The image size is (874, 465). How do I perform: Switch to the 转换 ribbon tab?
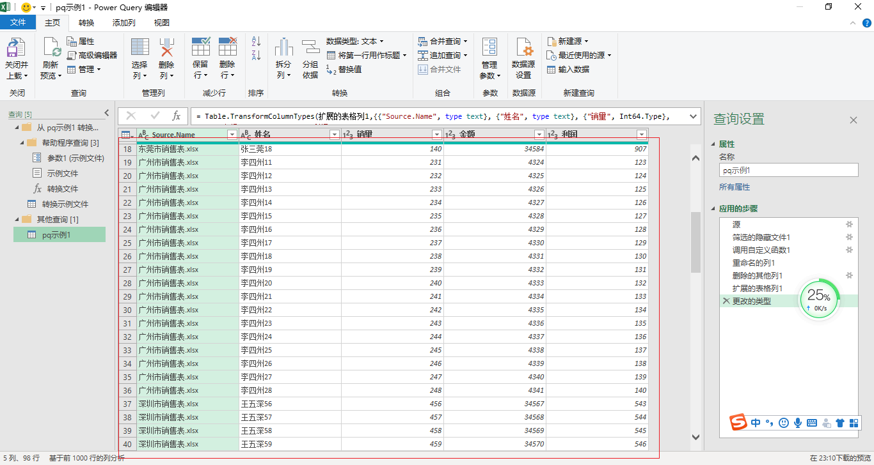86,22
